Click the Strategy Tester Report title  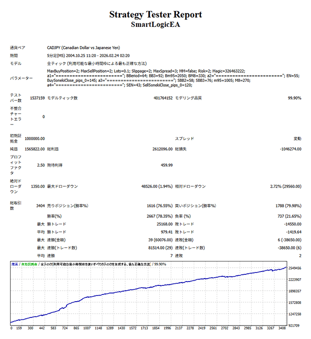click(155, 14)
